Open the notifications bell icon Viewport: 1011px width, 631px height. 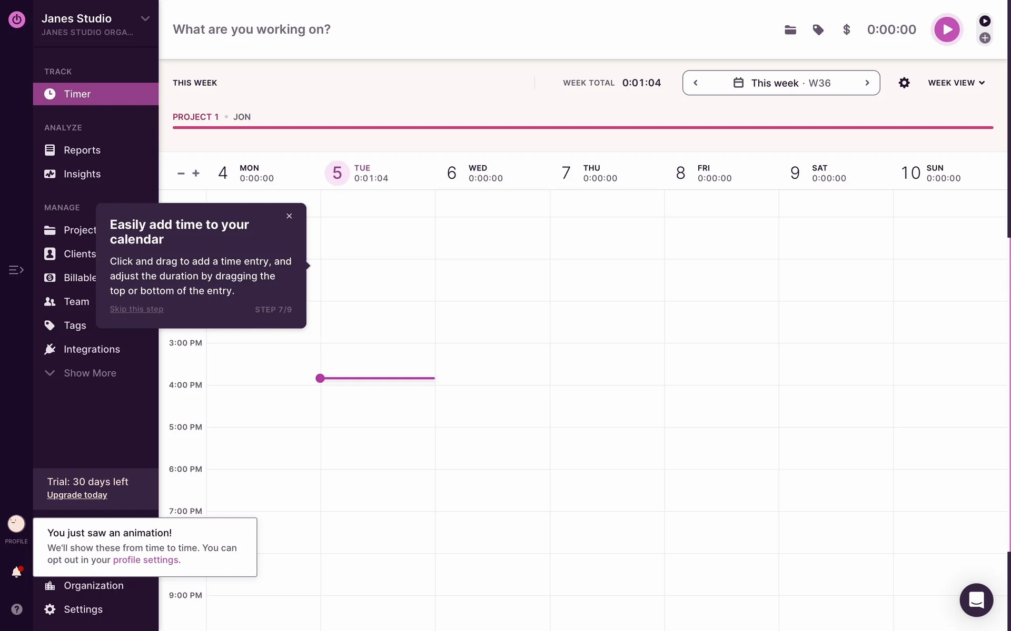[x=16, y=572]
